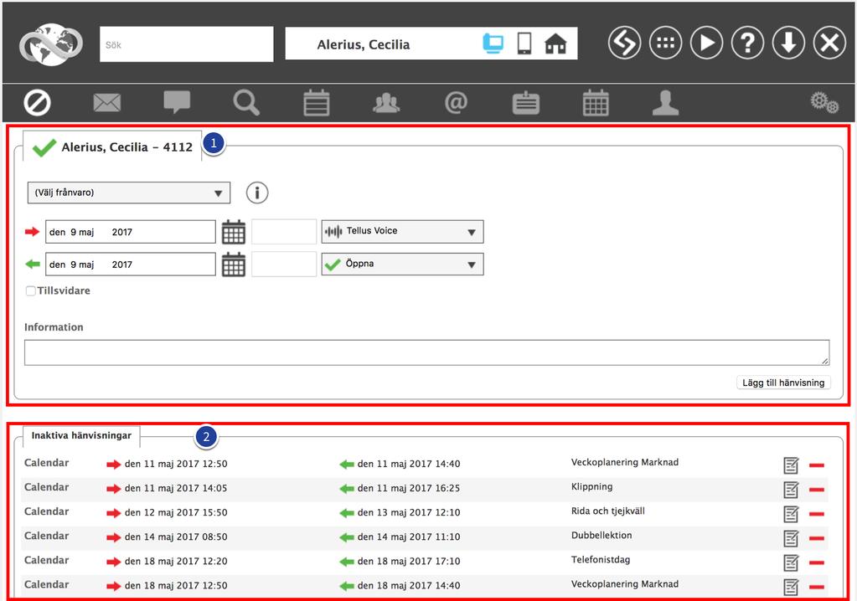Click the Sök search field

pos(186,44)
